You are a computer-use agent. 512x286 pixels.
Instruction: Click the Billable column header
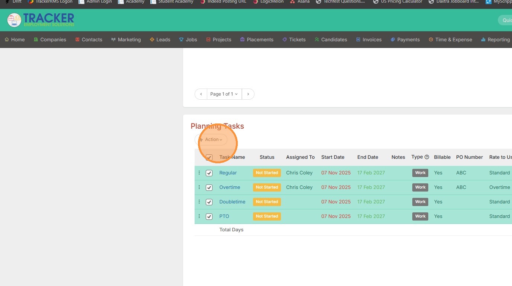442,157
